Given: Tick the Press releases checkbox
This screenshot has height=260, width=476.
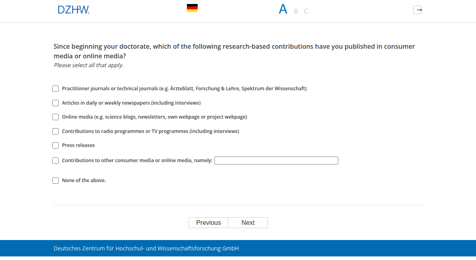Looking at the screenshot, I should [x=56, y=145].
